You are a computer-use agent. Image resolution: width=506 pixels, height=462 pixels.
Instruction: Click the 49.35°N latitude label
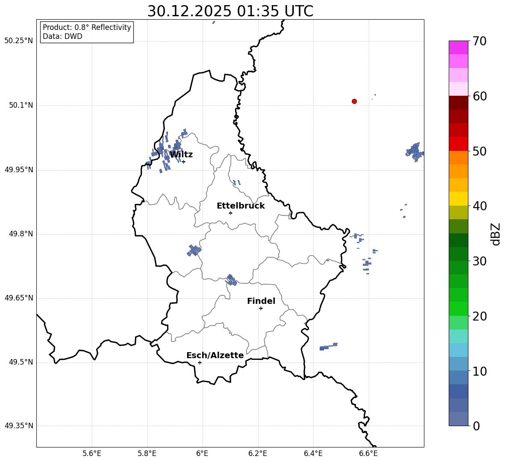coord(18,426)
